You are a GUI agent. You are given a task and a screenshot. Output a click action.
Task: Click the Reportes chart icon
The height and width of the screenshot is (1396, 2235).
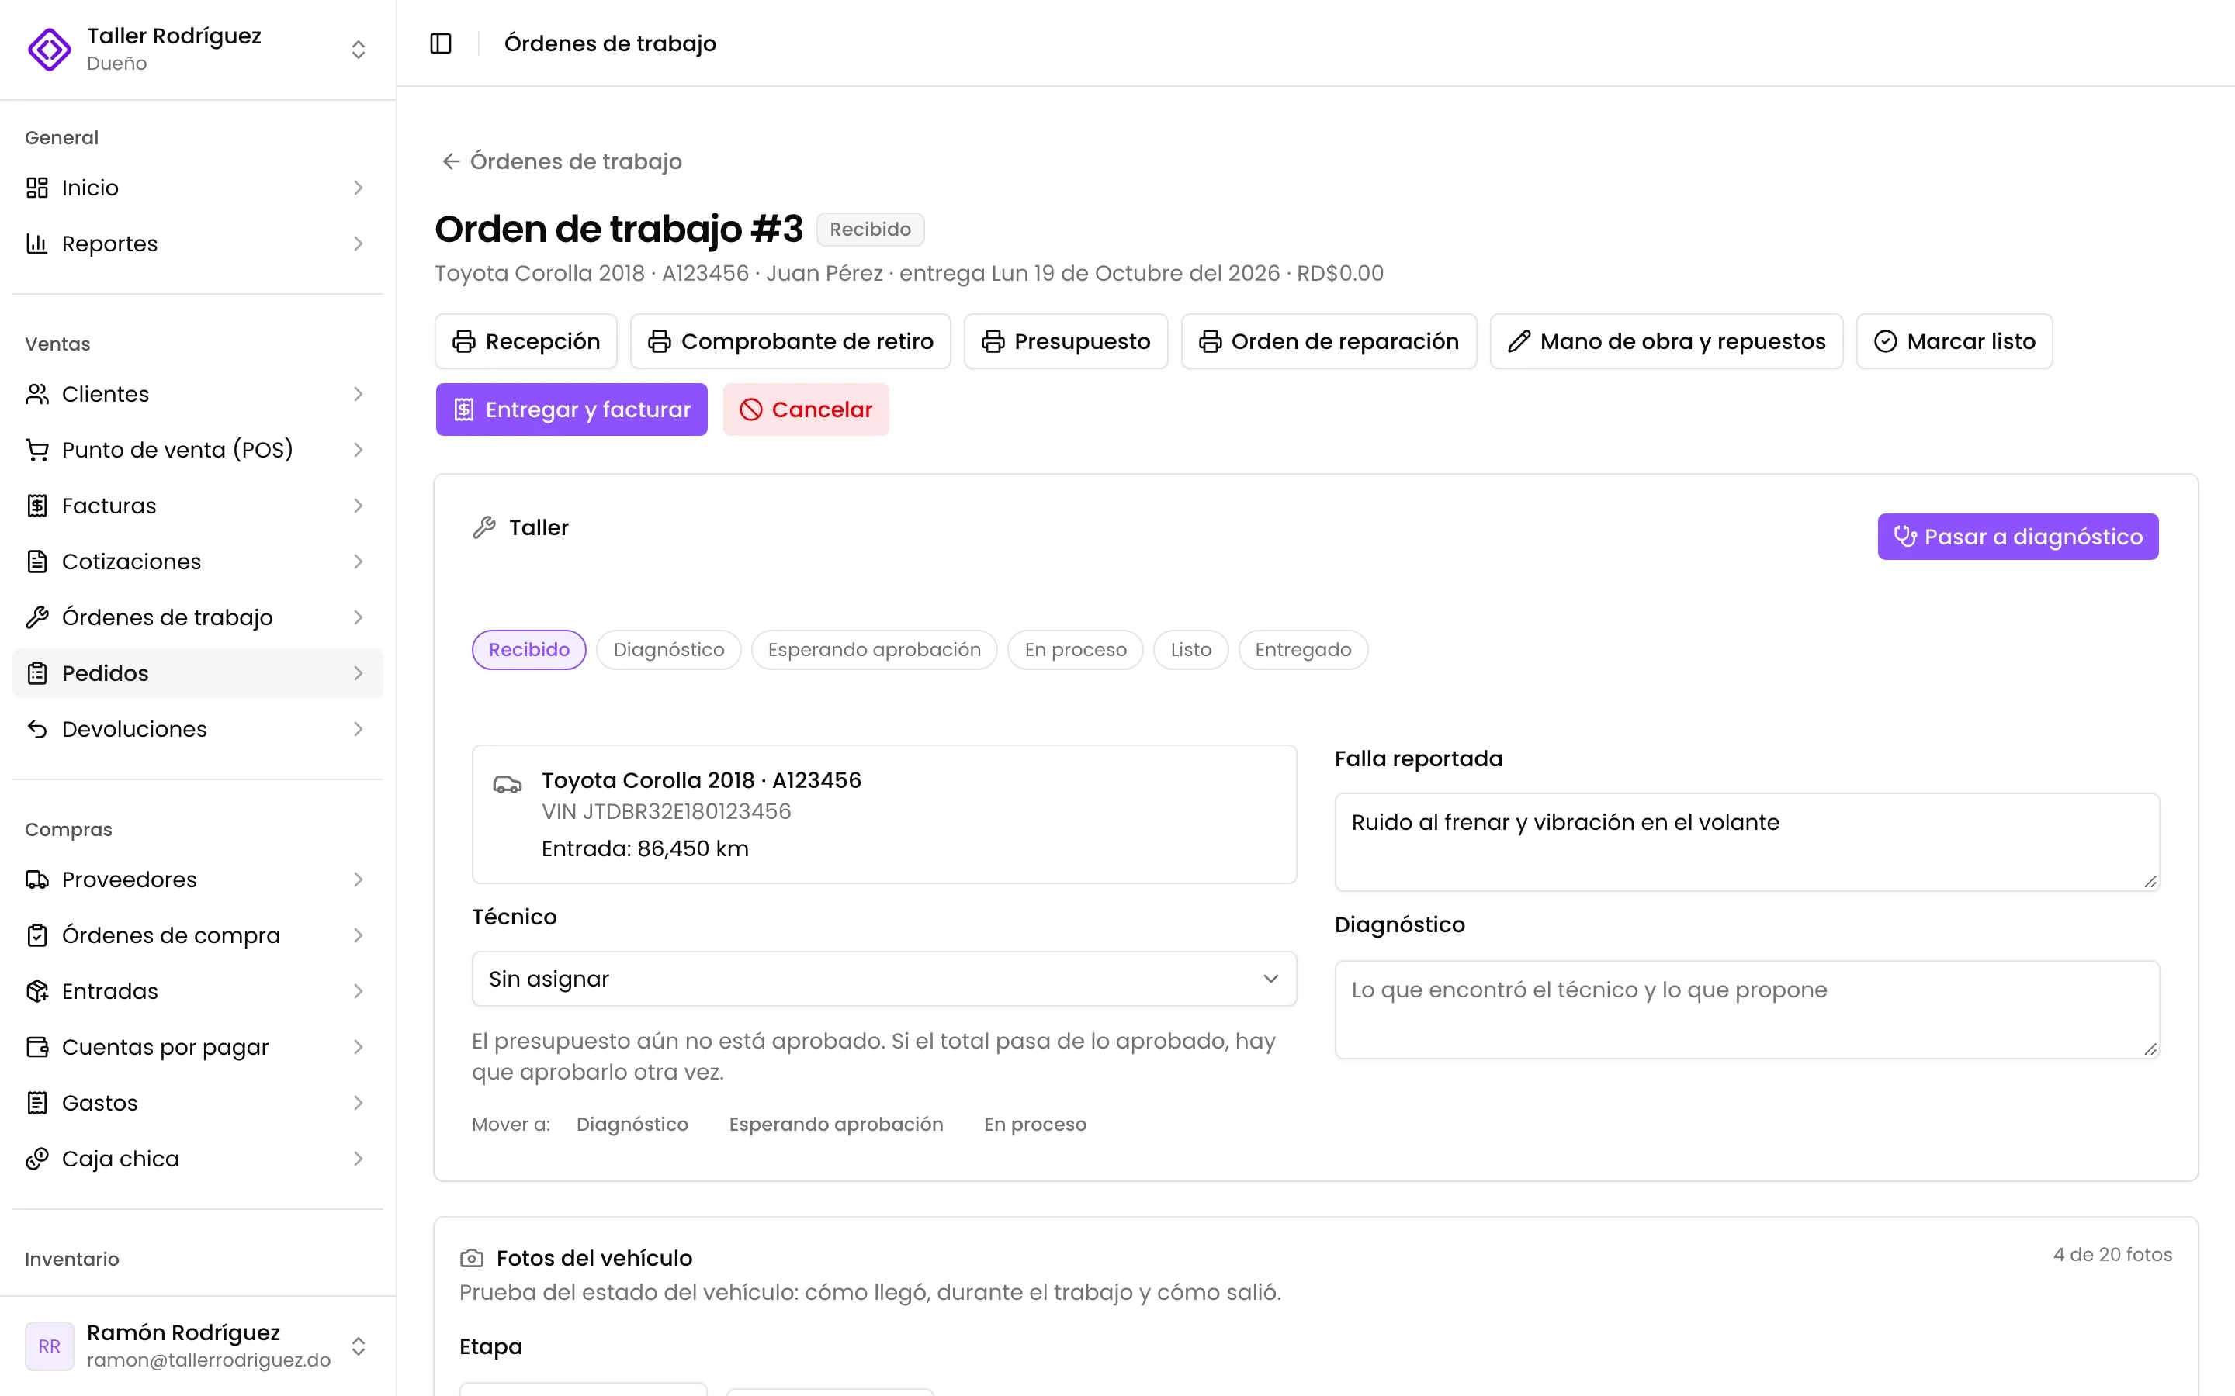tap(37, 244)
